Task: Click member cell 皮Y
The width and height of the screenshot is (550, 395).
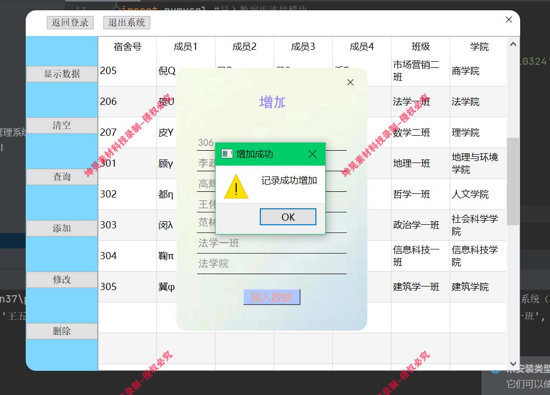Action: pos(167,133)
